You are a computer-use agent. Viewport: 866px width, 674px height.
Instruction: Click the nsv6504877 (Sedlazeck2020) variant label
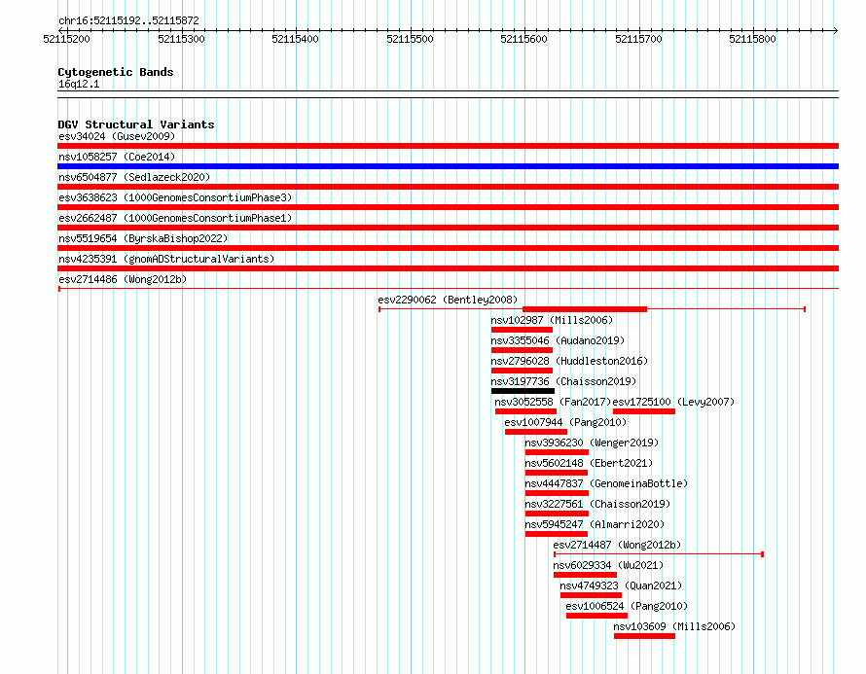(134, 177)
